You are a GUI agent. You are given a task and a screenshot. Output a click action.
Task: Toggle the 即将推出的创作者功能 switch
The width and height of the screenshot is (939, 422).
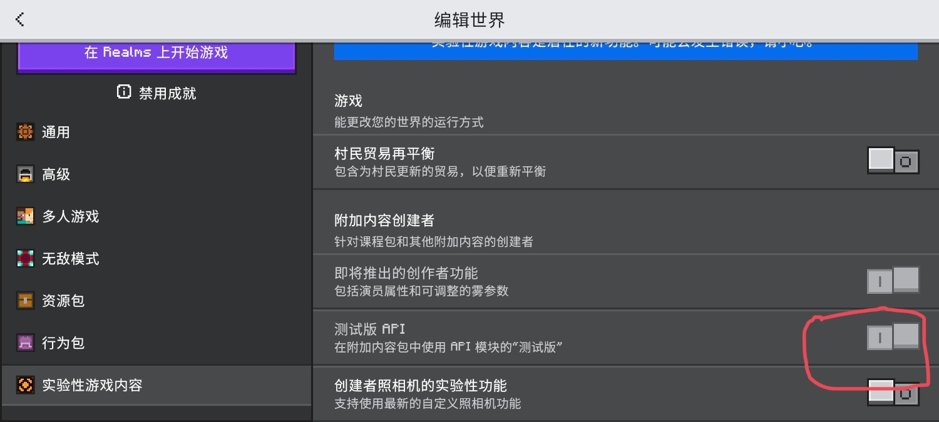pyautogui.click(x=893, y=280)
